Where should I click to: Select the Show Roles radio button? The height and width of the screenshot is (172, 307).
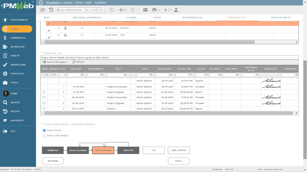pos(44,130)
